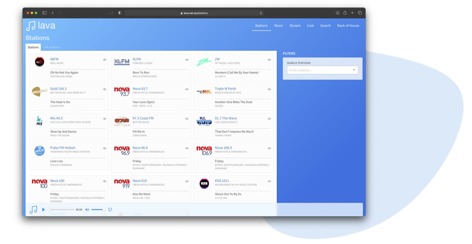Click the speaker icon on Gold 104.3 card

(105, 89)
